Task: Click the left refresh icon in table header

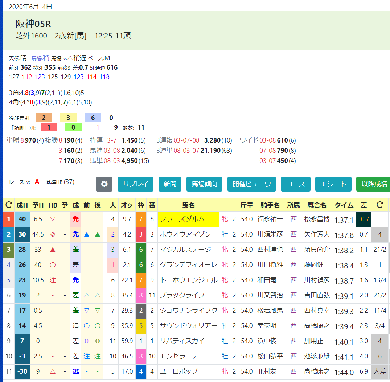Action: (9, 205)
